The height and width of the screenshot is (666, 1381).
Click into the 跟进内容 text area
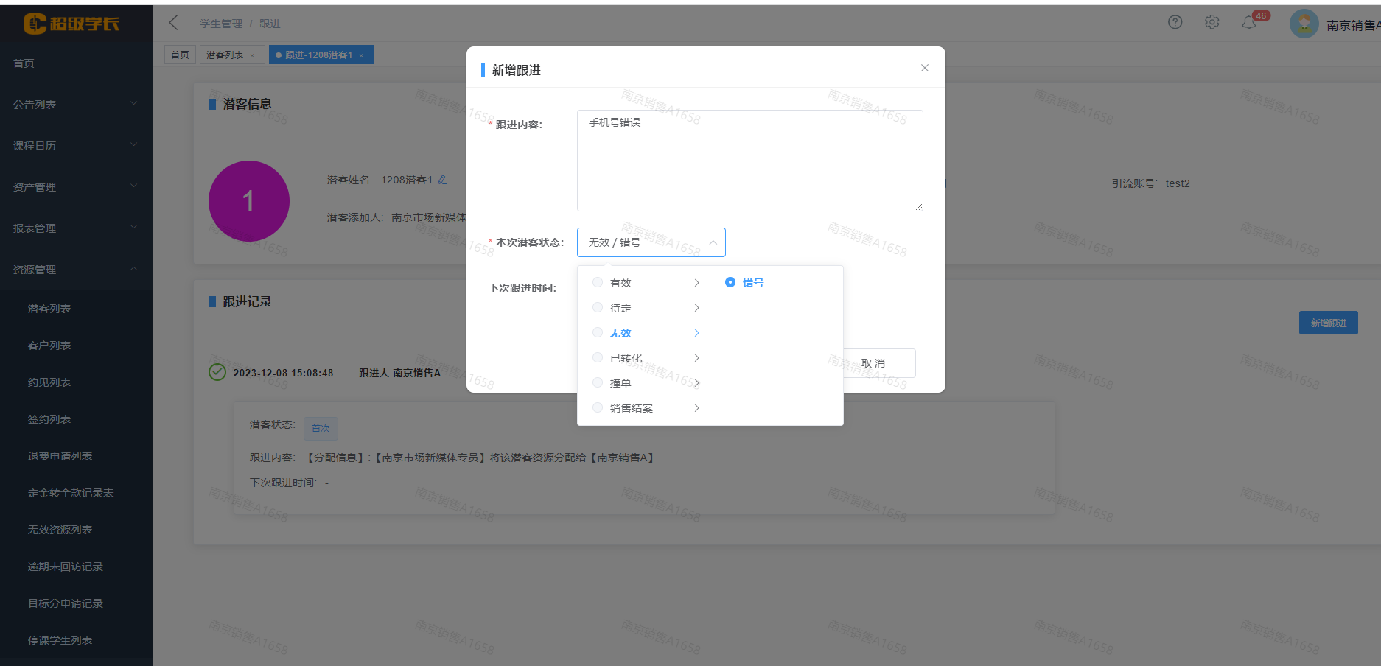749,161
